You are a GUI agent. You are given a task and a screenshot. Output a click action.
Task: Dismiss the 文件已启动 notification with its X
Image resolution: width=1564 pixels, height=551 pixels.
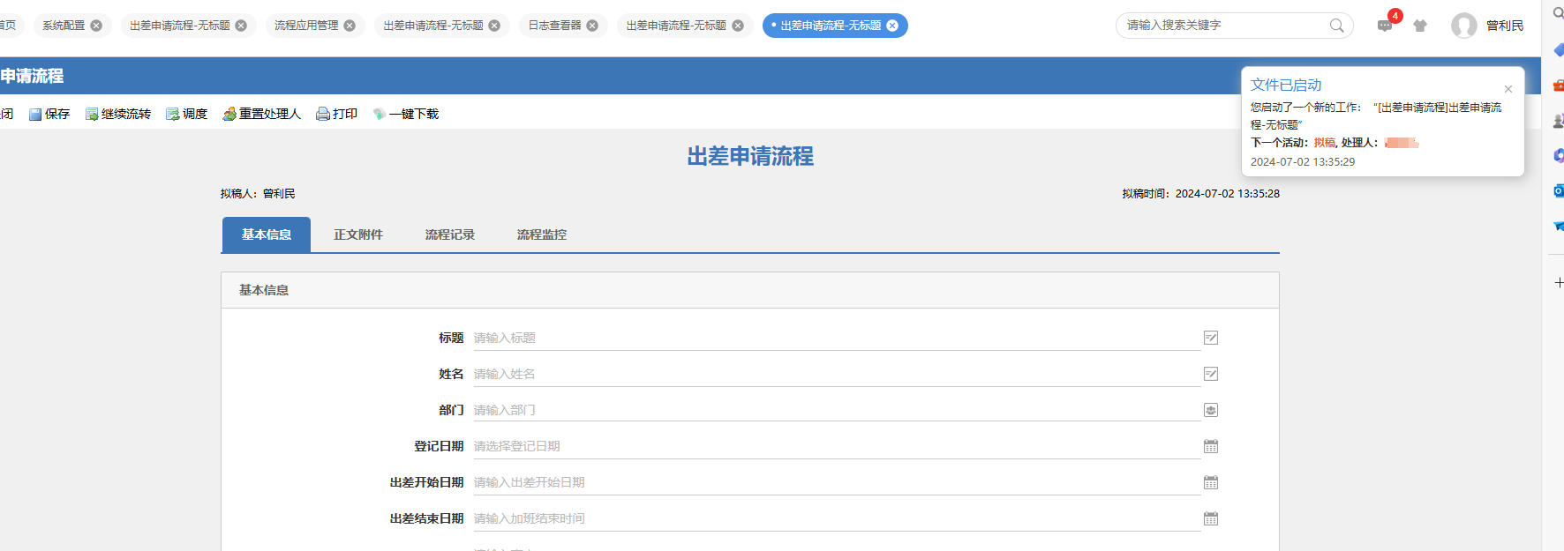tap(1508, 89)
